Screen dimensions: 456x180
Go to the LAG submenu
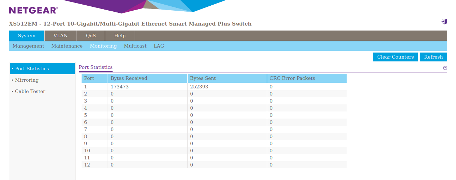pos(159,46)
